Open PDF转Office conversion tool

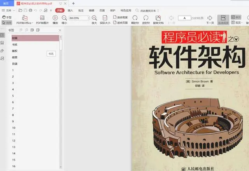click(25, 20)
